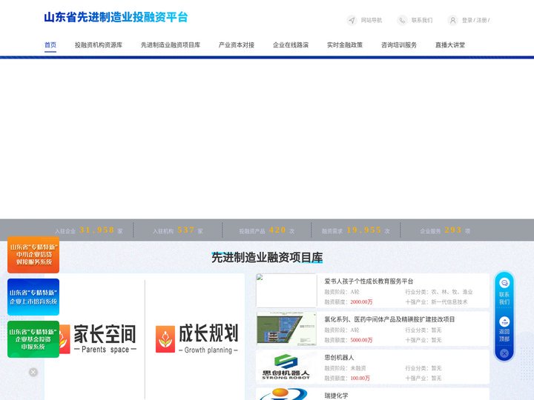This screenshot has height=400, width=534.
Task: Click the orange 成长规划 app icon
Action: [165, 339]
